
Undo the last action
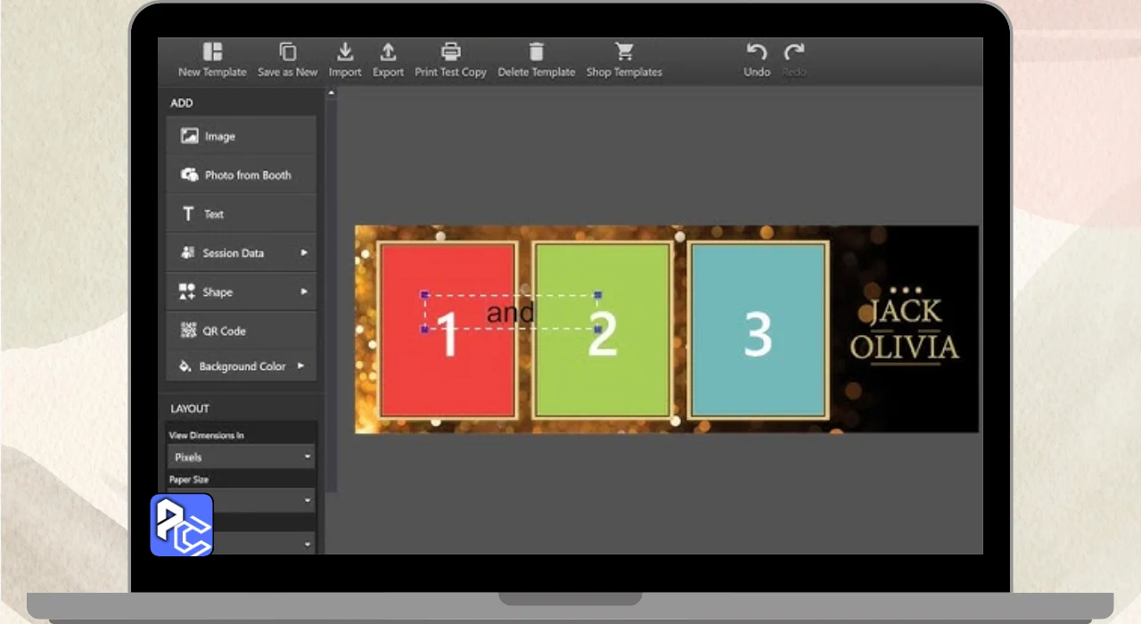pos(757,53)
